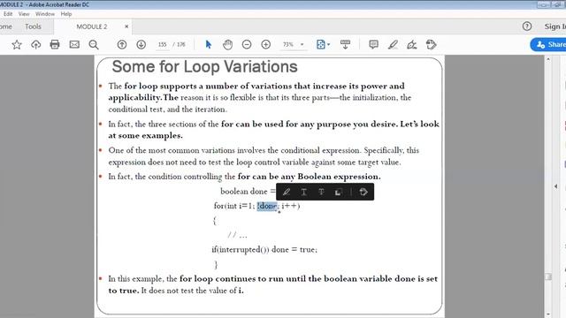
Task: Click the text if(interrupted()) done = true;
Action: coord(264,249)
